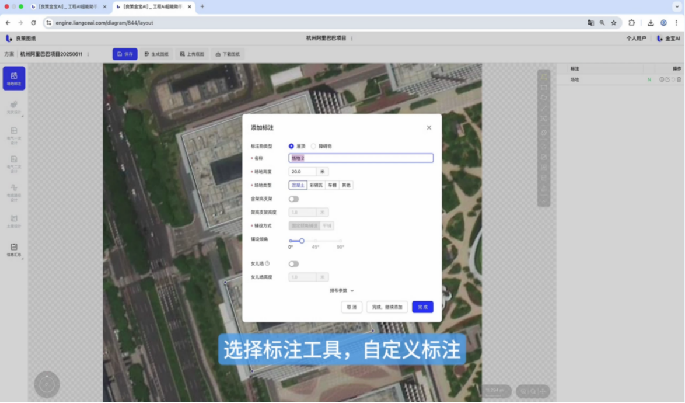This screenshot has height=403, width=685.
Task: Reload the page
Action: [33, 23]
